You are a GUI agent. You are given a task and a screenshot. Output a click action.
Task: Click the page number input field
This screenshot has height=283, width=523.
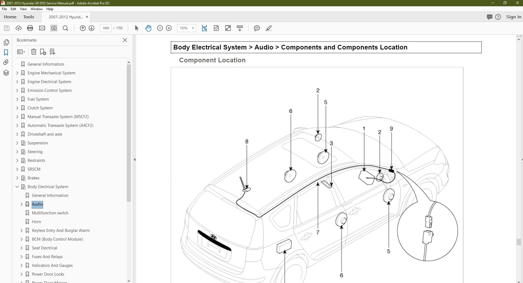(x=106, y=28)
